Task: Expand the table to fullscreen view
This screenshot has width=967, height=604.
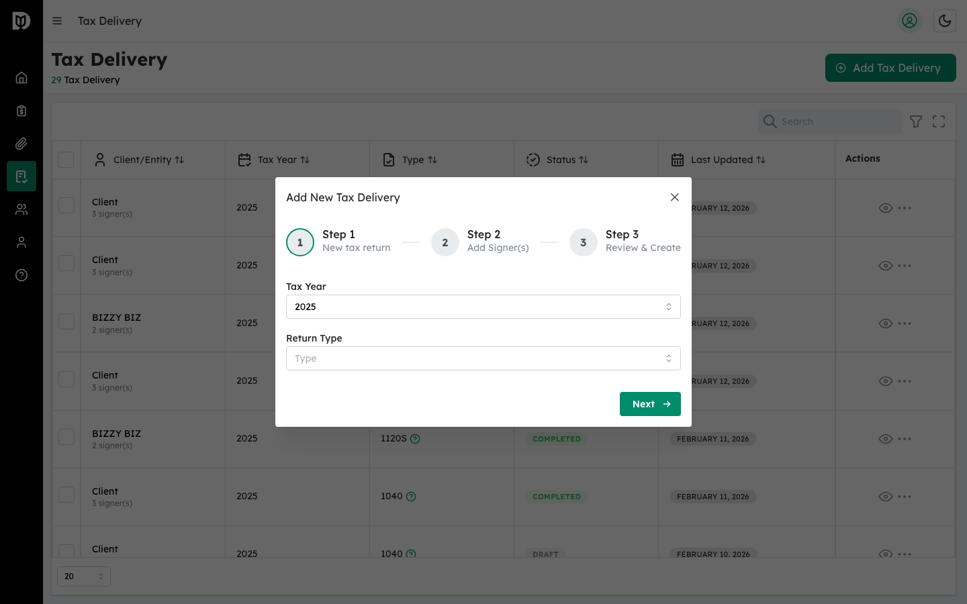Action: tap(938, 121)
